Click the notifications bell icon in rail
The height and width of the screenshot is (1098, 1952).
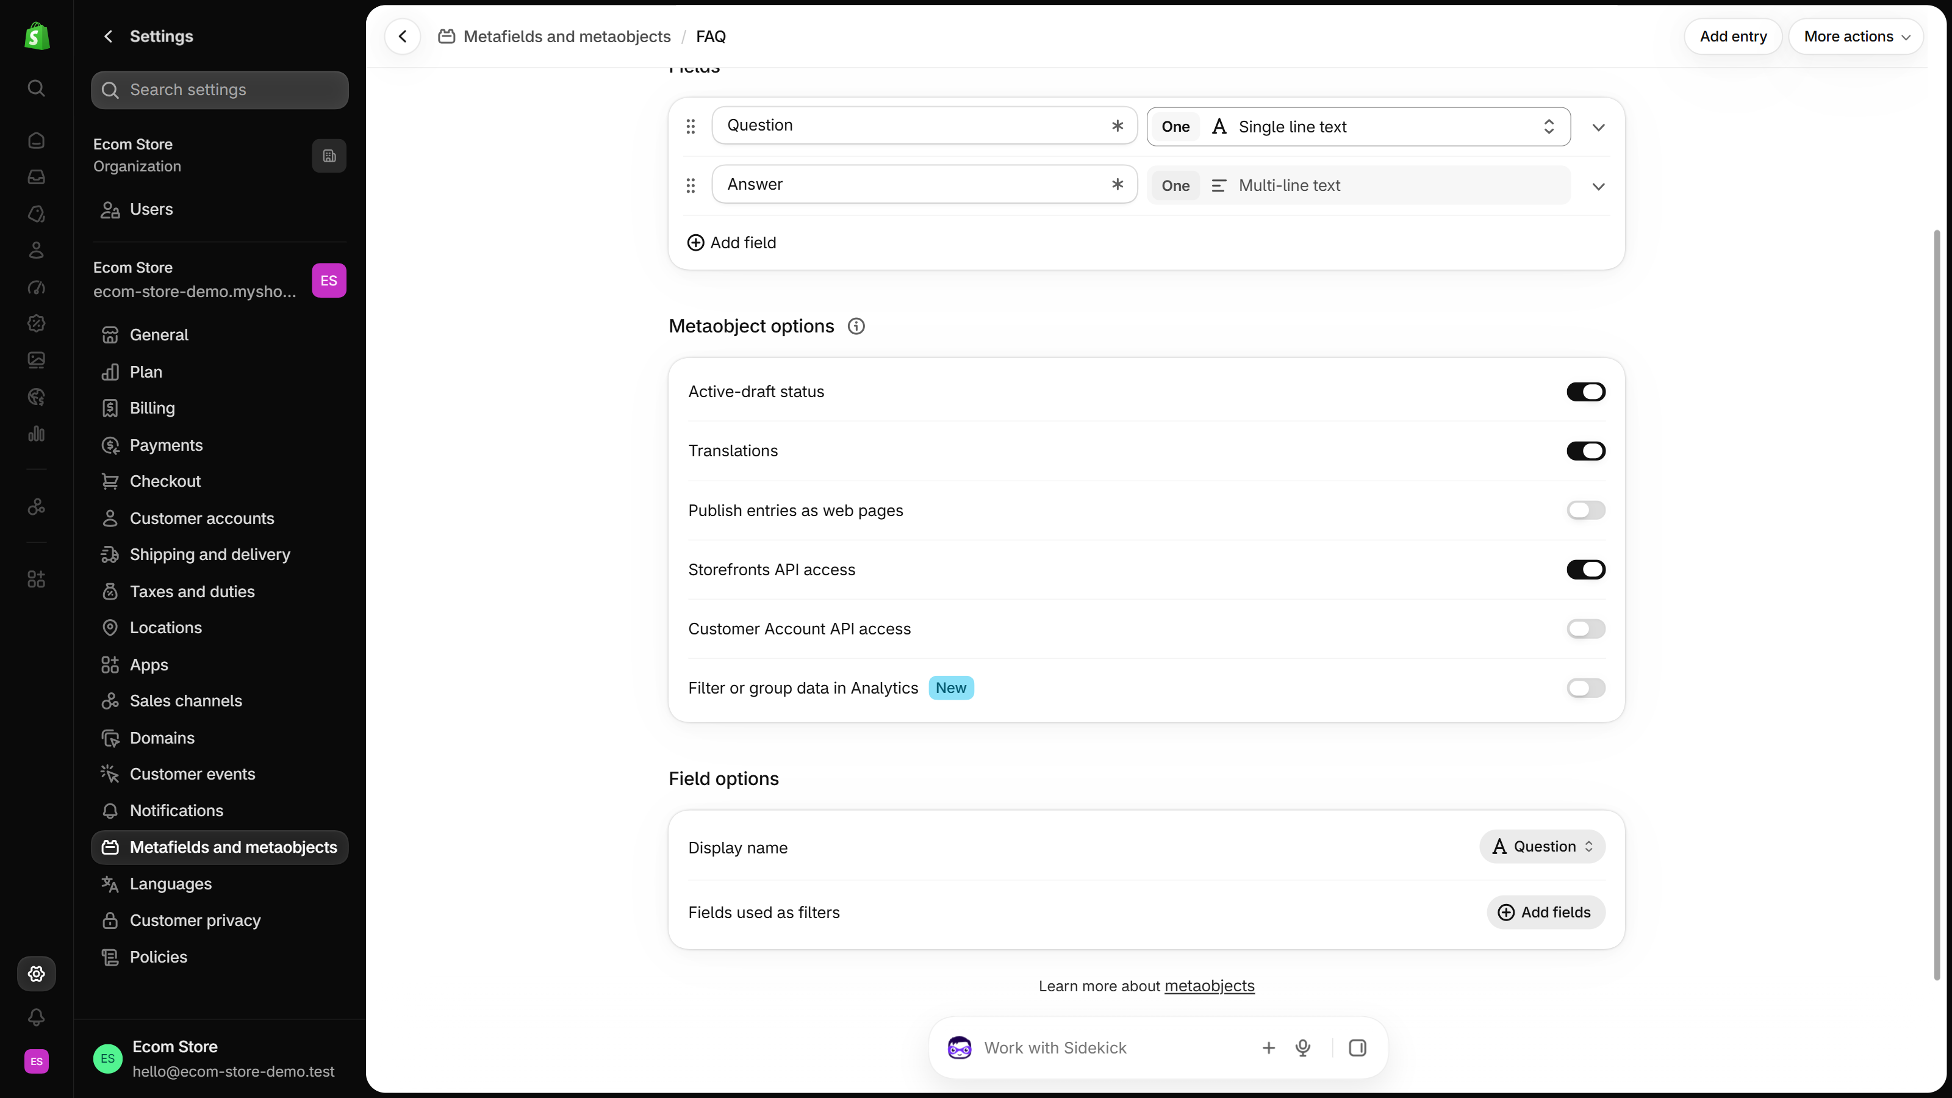(x=37, y=1017)
